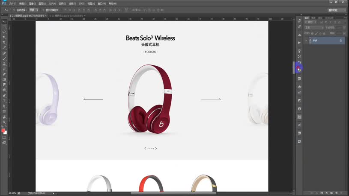Select the background layer row

click(324, 41)
